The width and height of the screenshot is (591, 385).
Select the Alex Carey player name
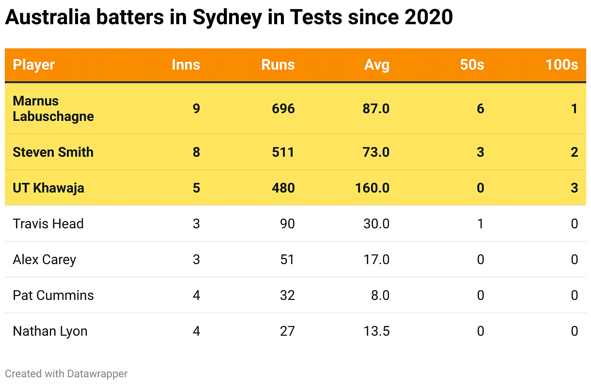coord(45,259)
